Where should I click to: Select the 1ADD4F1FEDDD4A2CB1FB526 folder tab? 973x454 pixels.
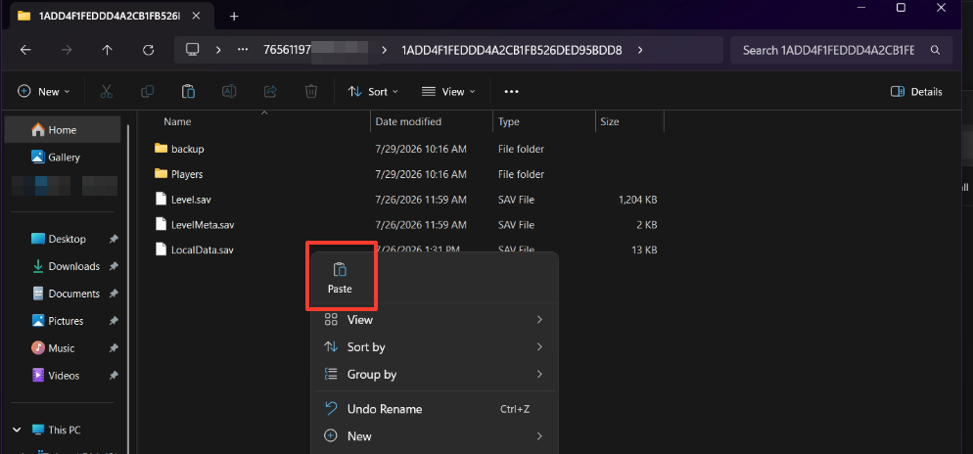(x=111, y=16)
